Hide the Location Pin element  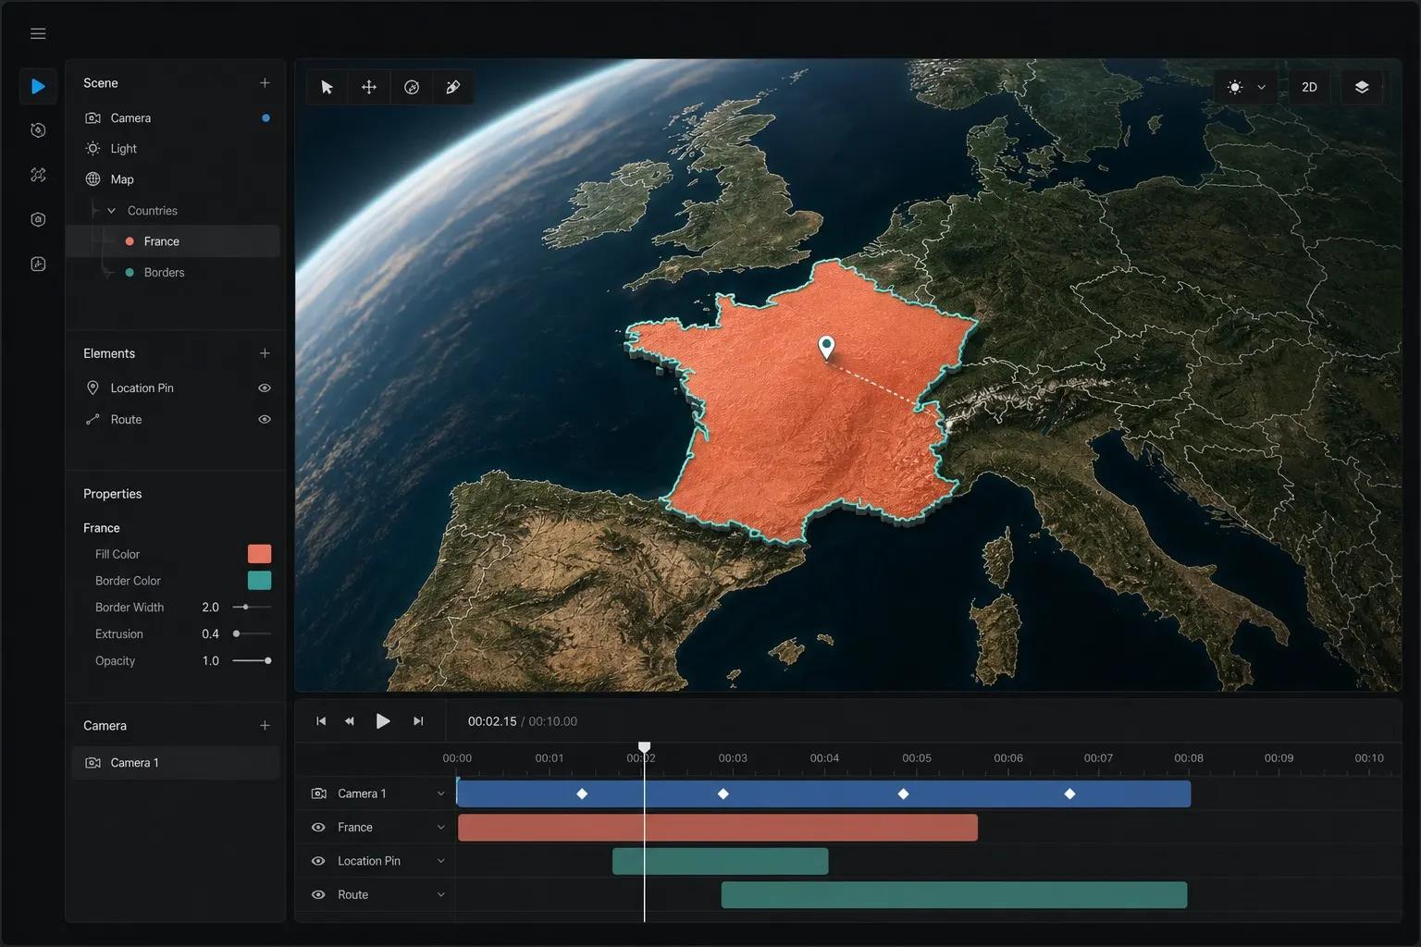(265, 388)
